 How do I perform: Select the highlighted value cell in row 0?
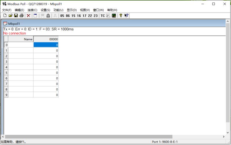tap(46, 45)
